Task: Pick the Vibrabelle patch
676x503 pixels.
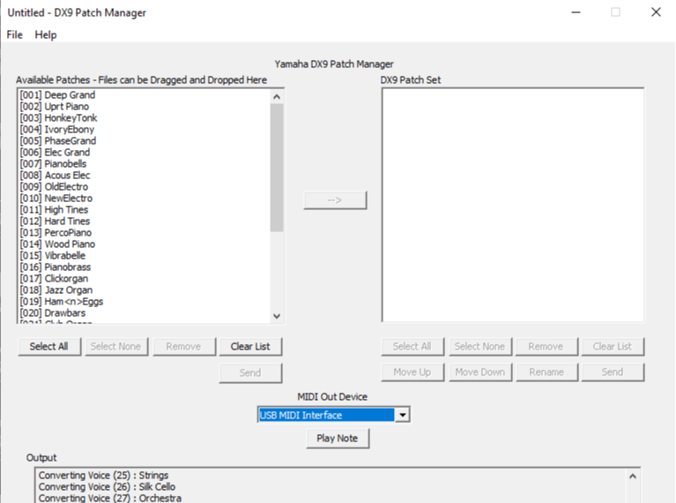Action: pos(55,256)
